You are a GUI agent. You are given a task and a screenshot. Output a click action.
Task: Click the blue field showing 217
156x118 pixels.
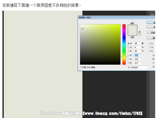point(137,63)
